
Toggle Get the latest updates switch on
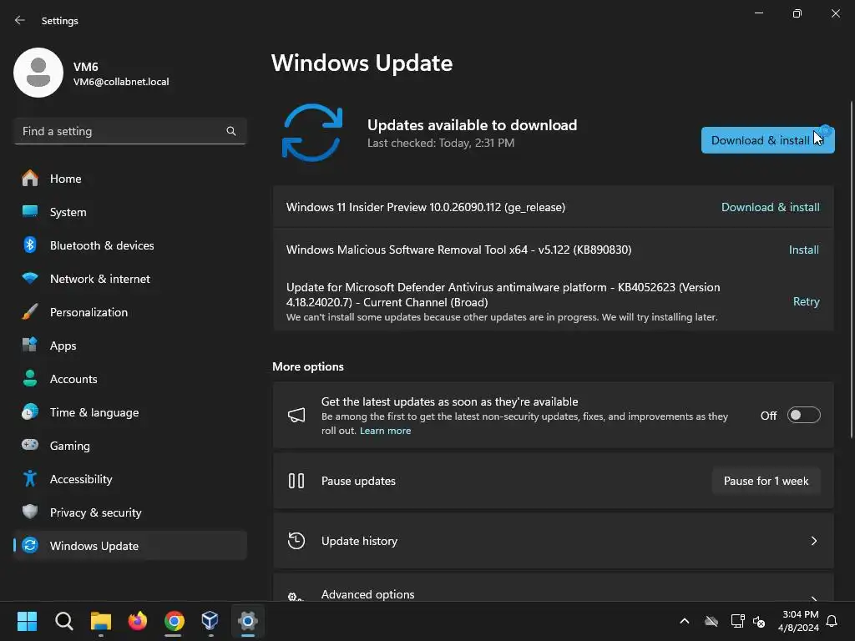[804, 416]
